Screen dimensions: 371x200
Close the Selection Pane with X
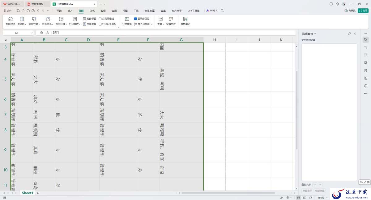pos(355,34)
